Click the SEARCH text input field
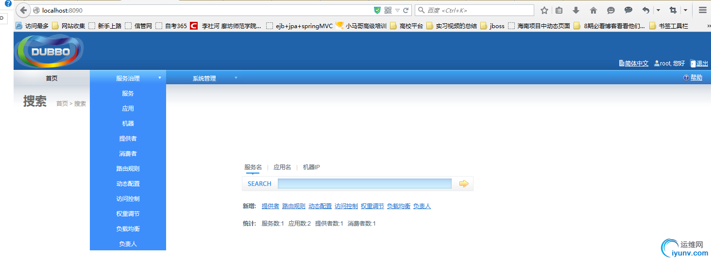Screen dimensions: 711x261 pyautogui.click(x=365, y=183)
